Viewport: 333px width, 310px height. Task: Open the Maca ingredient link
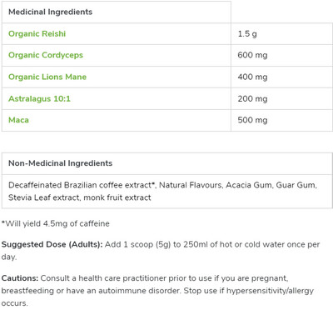point(18,120)
